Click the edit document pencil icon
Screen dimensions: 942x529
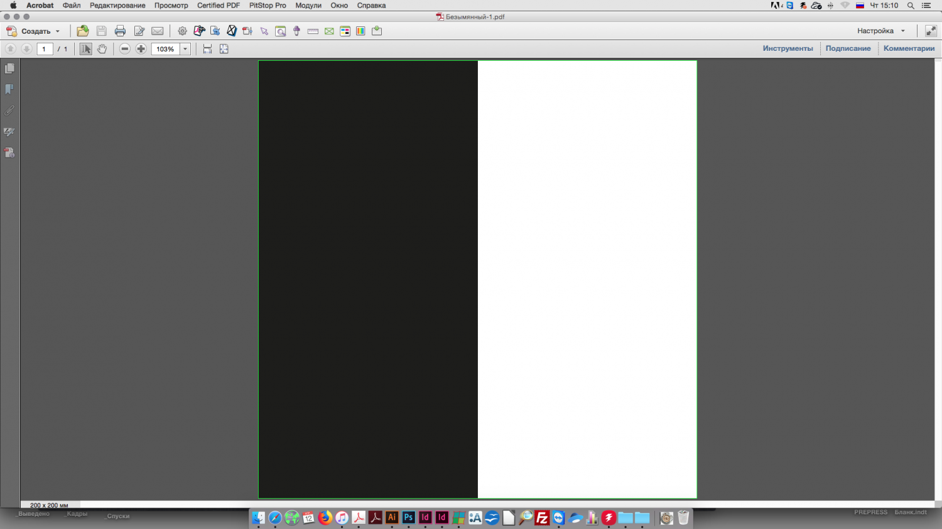coord(139,31)
